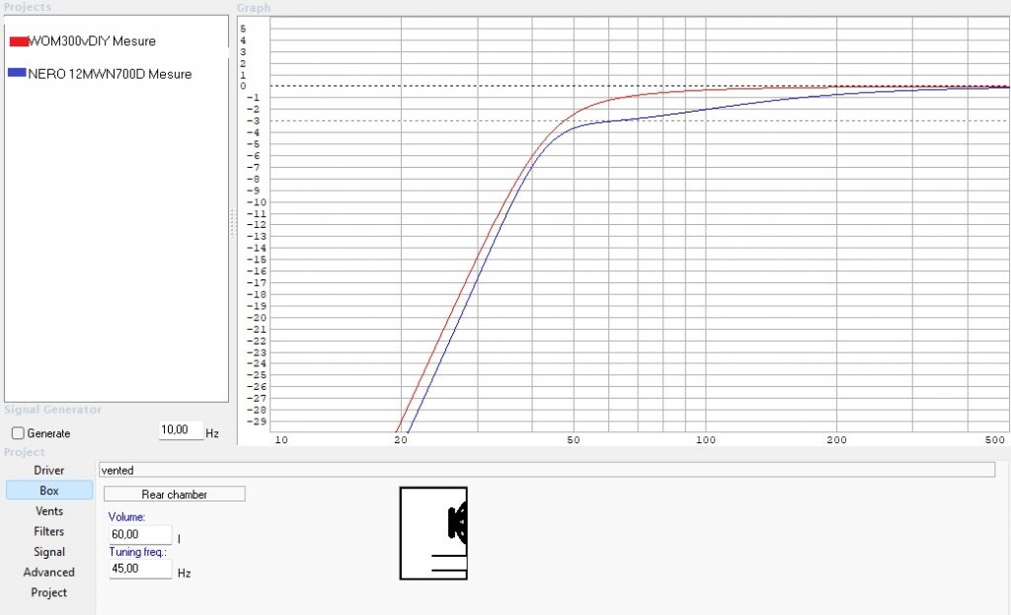Click the Volume input field

coord(139,535)
